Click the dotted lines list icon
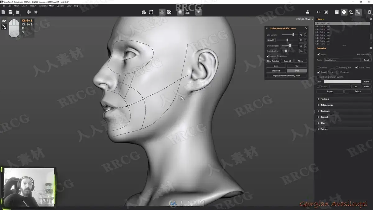The image size is (373, 210). pyautogui.click(x=169, y=12)
